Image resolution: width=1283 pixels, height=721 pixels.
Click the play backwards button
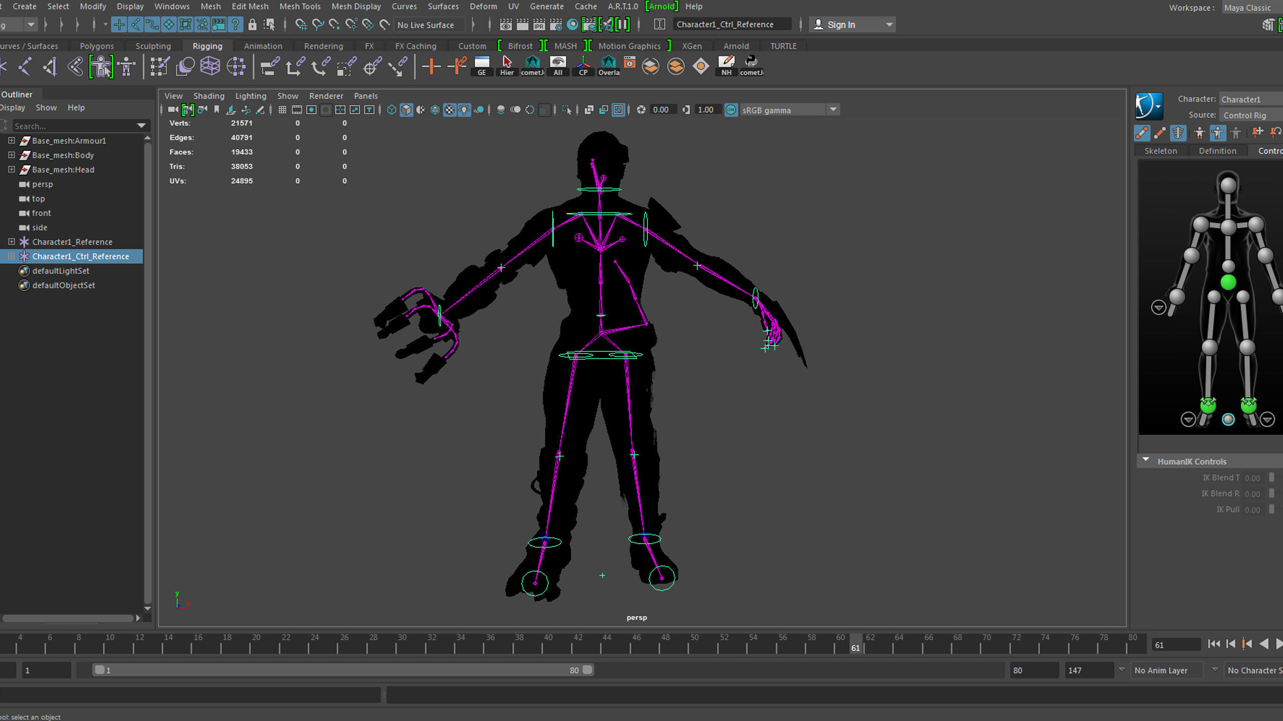[x=1264, y=644]
